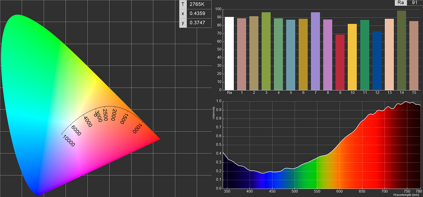Click the green bar for sample 3
Image resolution: width=423 pixels, height=197 pixels.
266,51
